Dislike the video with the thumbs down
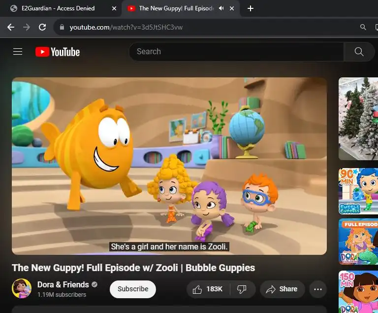 click(242, 289)
